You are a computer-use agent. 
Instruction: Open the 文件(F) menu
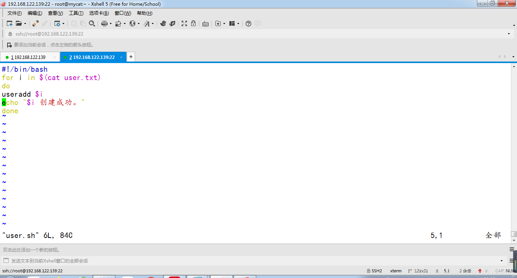coord(14,13)
